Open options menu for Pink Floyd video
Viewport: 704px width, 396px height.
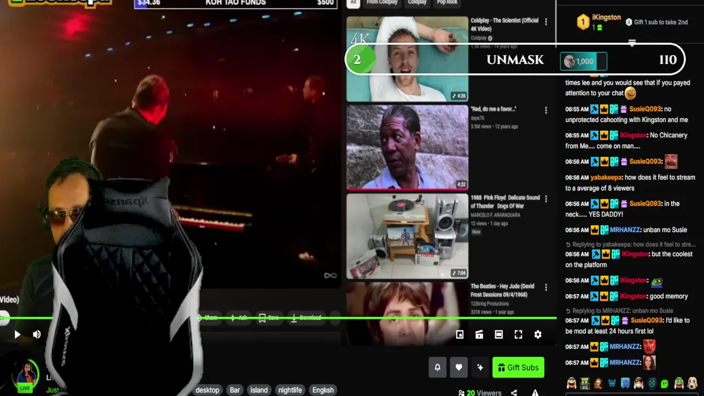[x=546, y=199]
